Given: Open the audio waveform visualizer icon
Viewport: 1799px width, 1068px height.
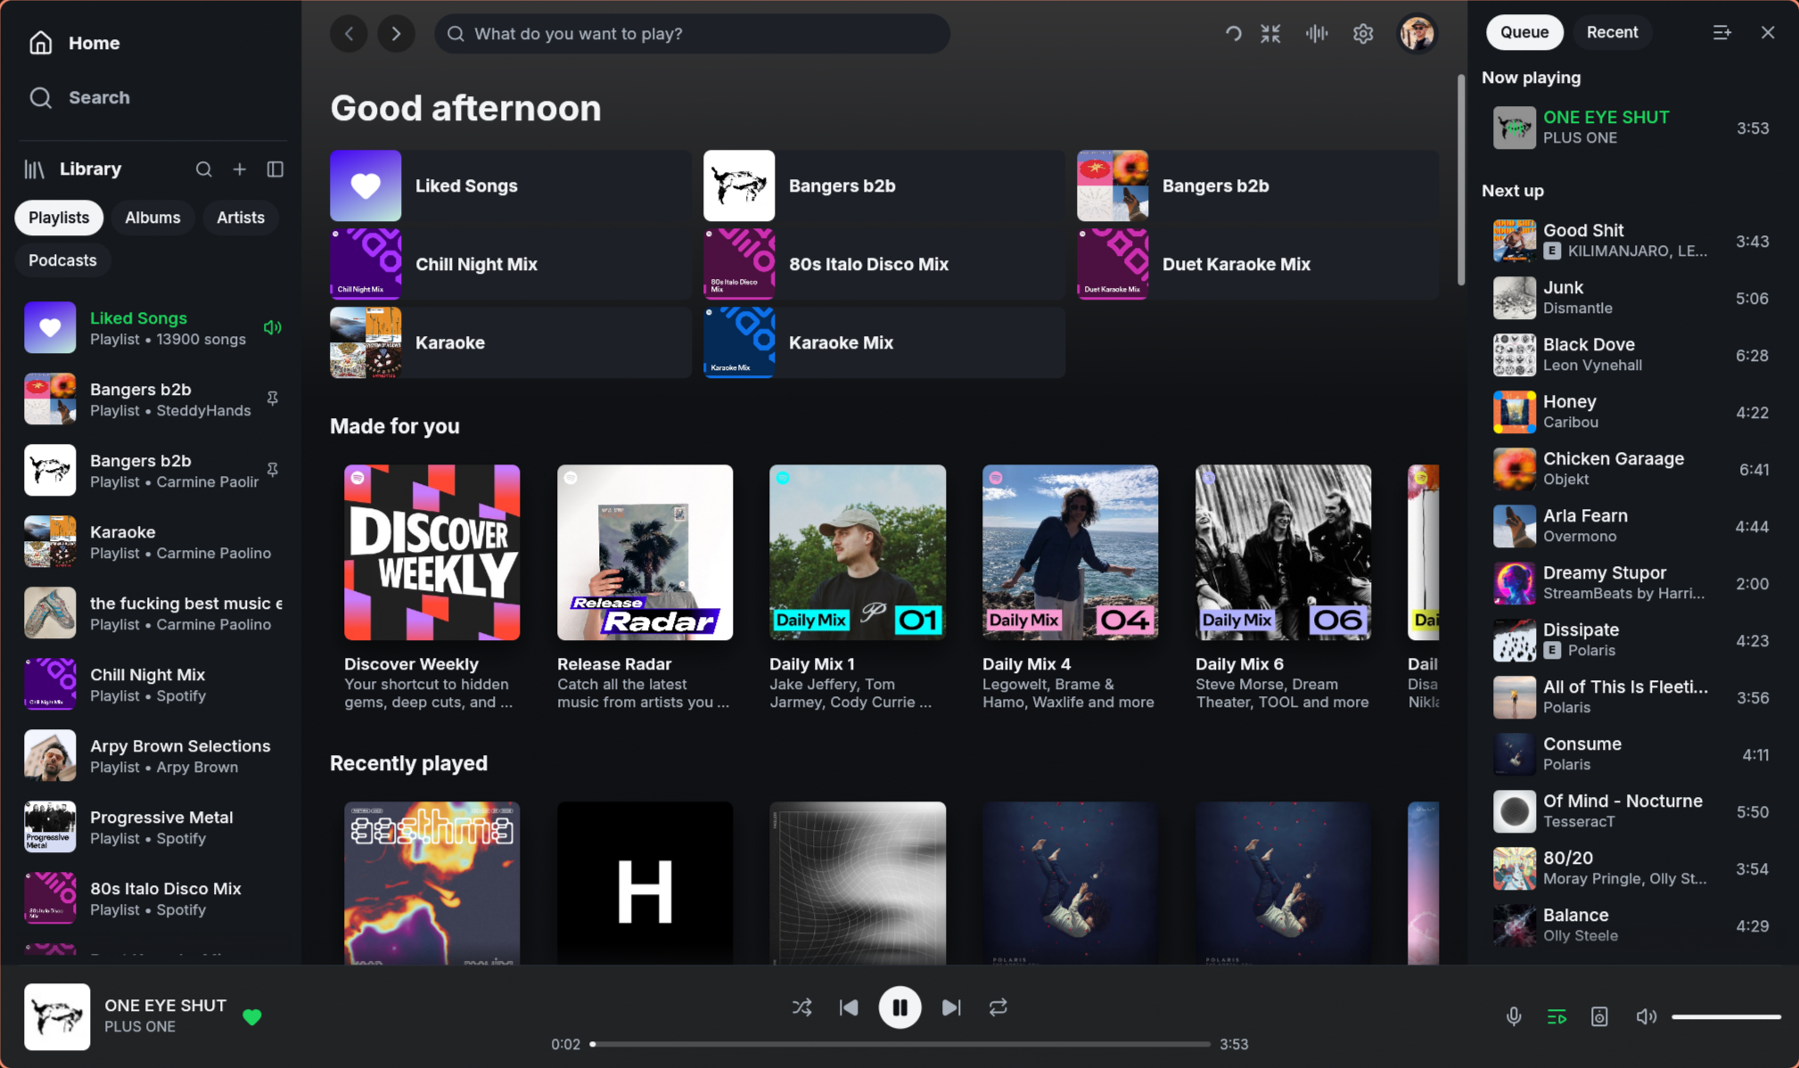Looking at the screenshot, I should [1317, 34].
